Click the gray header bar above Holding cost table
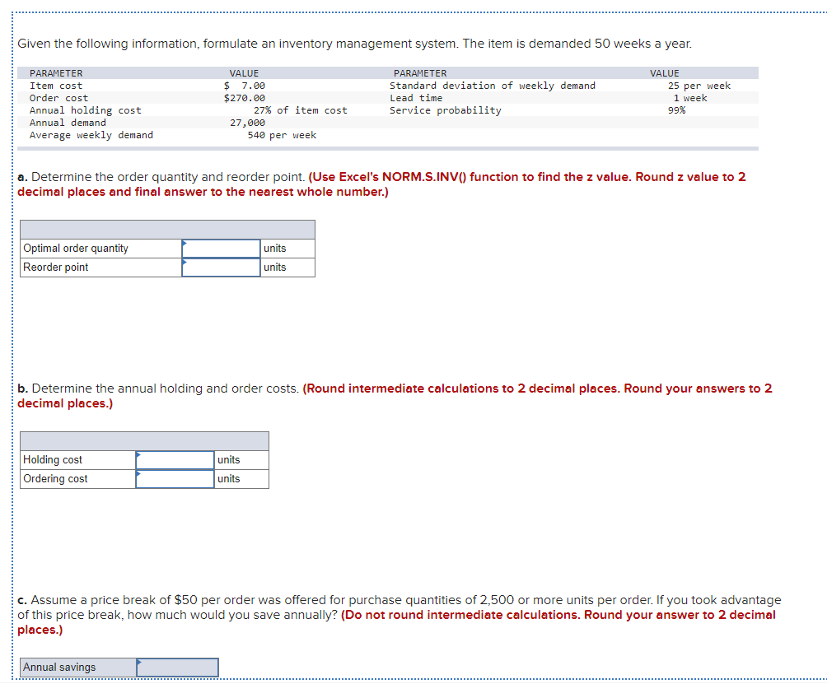The image size is (827, 684). pos(144,440)
